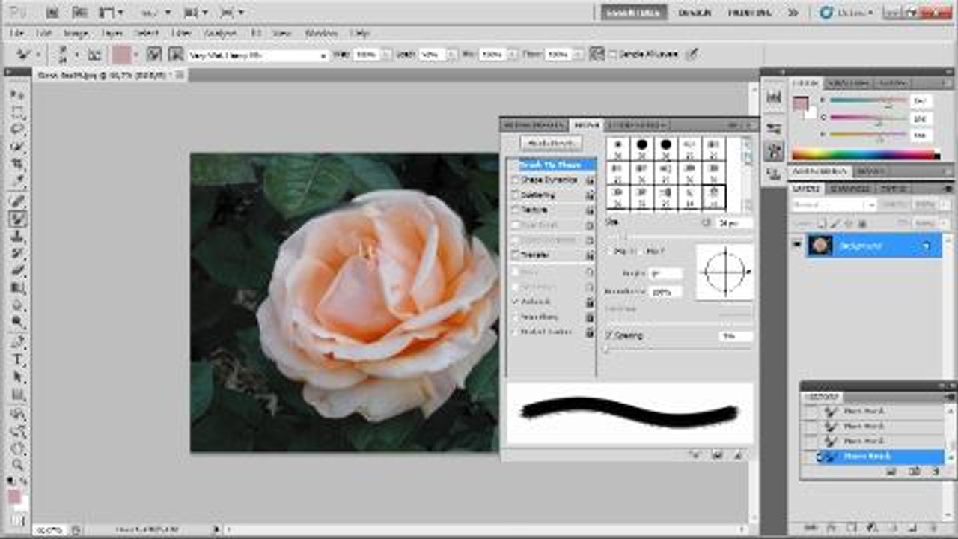Click the Brush Presets button
The image size is (958, 539).
click(x=551, y=143)
